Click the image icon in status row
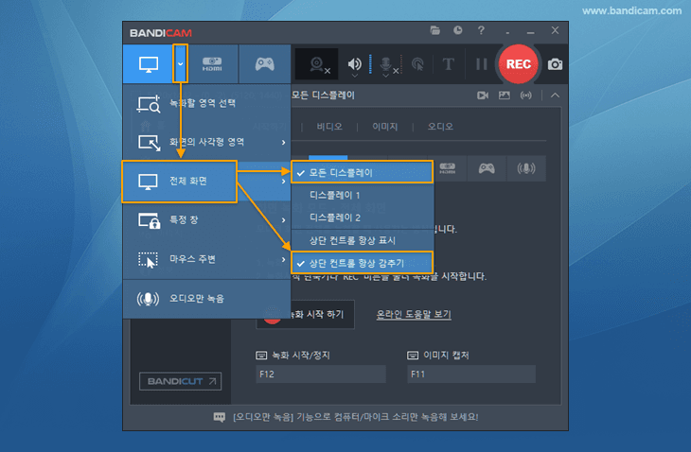This screenshot has width=691, height=452. point(505,96)
